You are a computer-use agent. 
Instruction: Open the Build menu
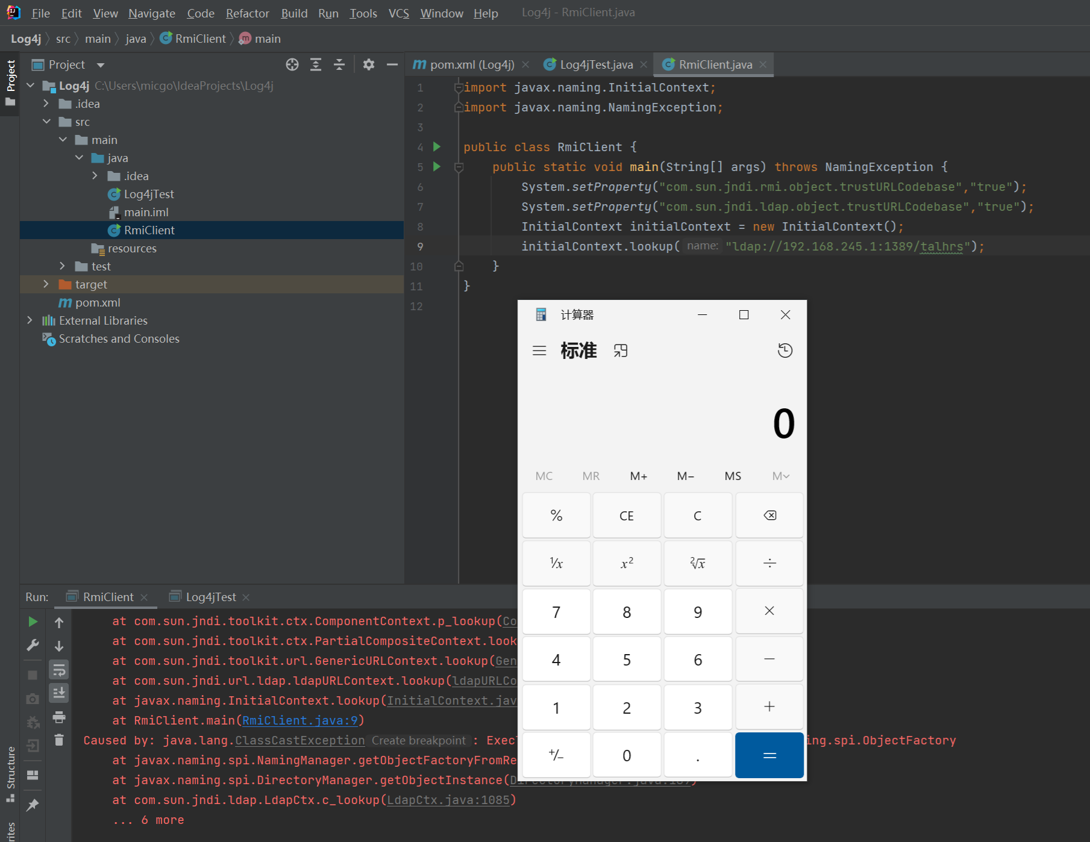click(294, 13)
